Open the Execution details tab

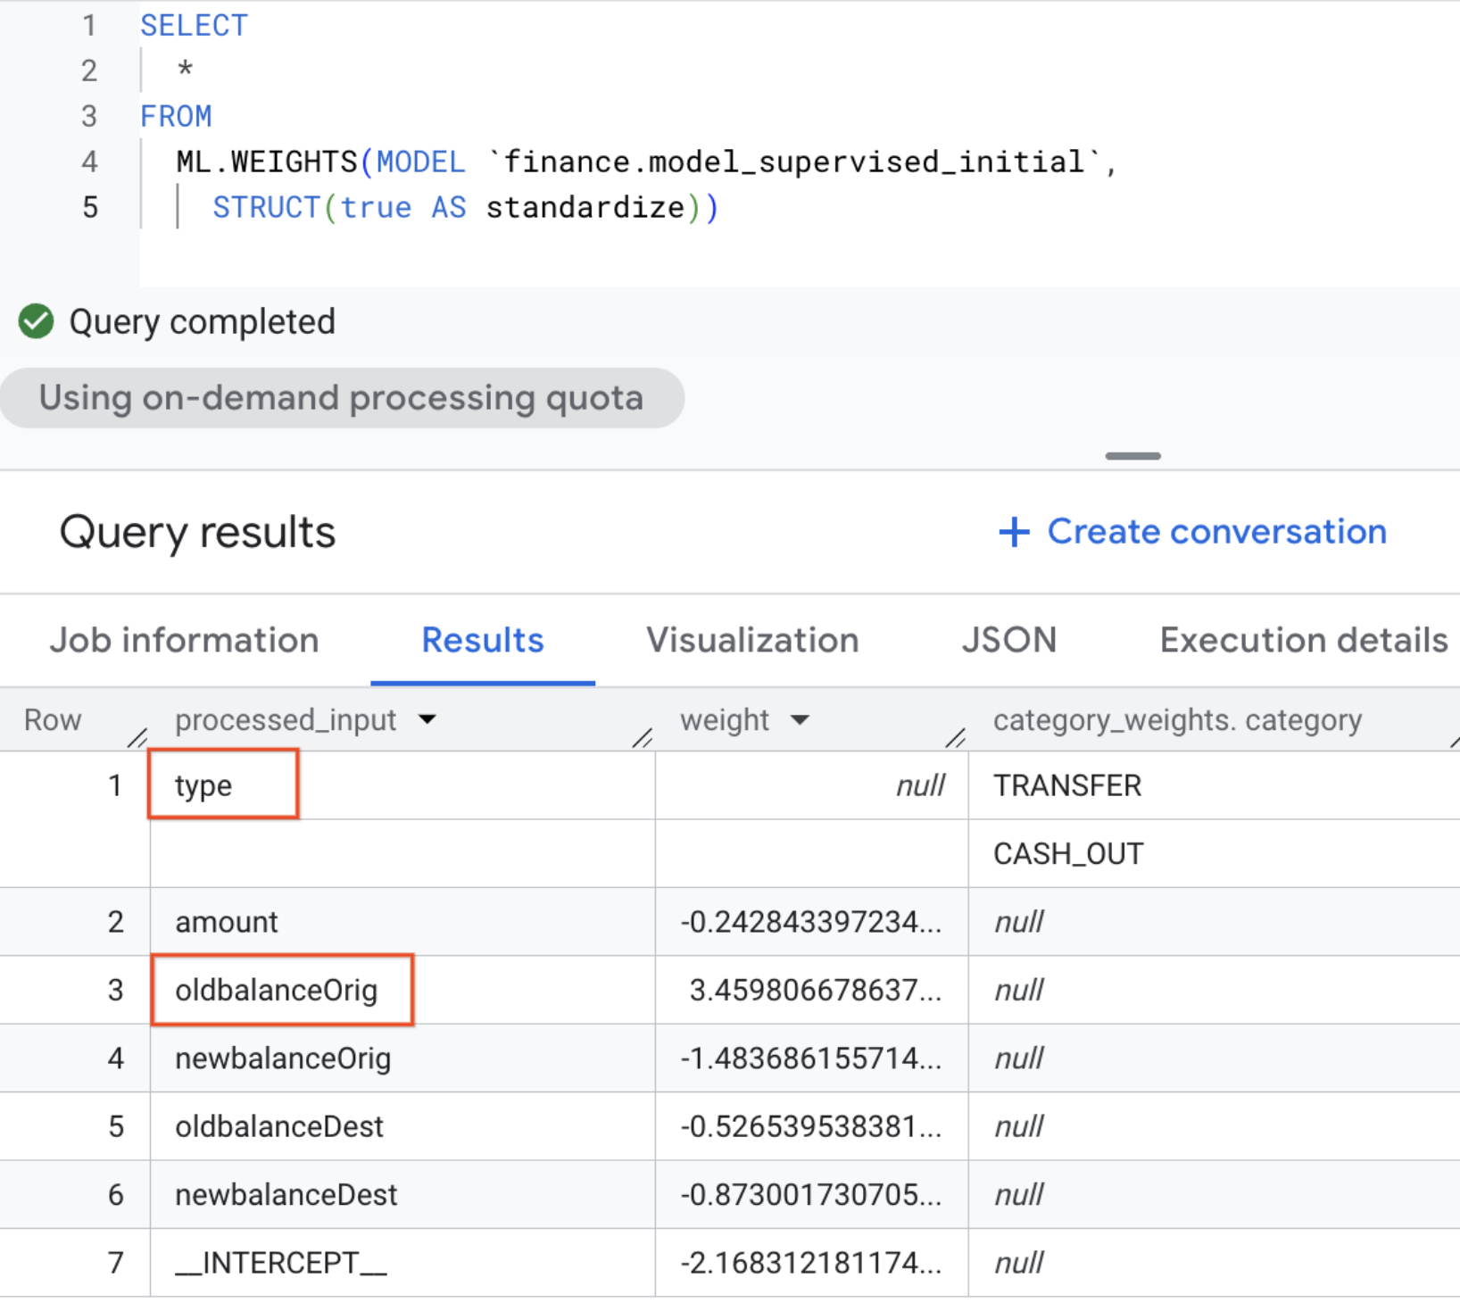1303,640
